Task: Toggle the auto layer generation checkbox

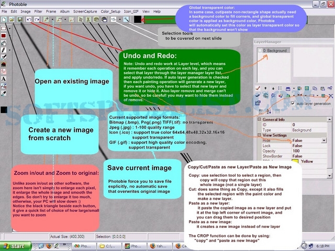Action: [x=293, y=104]
